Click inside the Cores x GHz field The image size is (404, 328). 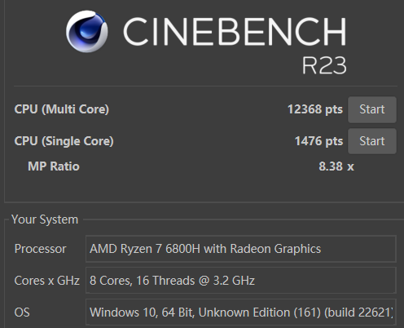pyautogui.click(x=241, y=281)
